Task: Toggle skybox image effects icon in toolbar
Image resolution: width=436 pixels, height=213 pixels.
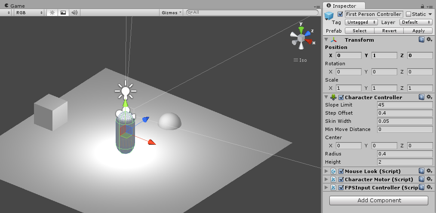Action: tap(63, 12)
